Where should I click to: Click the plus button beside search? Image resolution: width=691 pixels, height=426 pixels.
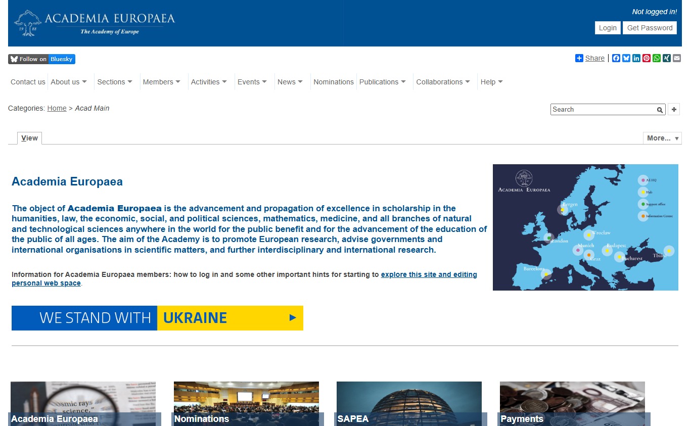(x=674, y=109)
